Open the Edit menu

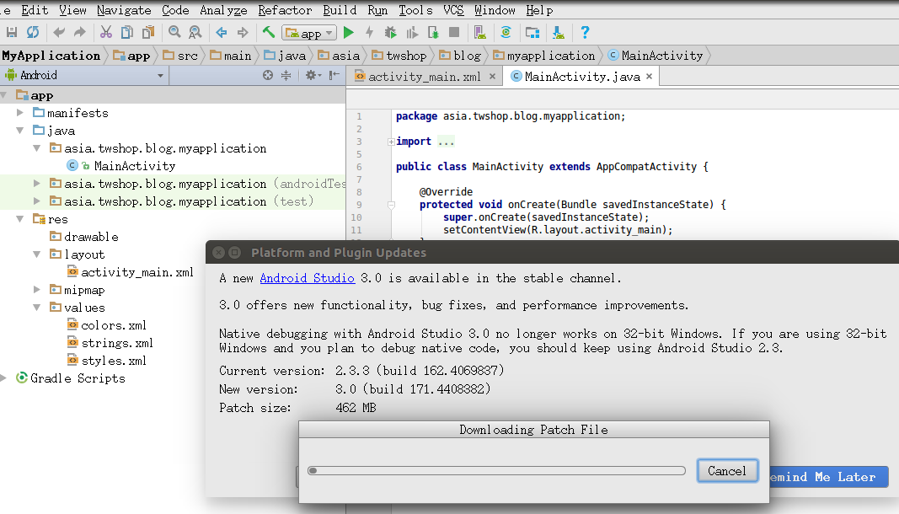35,10
